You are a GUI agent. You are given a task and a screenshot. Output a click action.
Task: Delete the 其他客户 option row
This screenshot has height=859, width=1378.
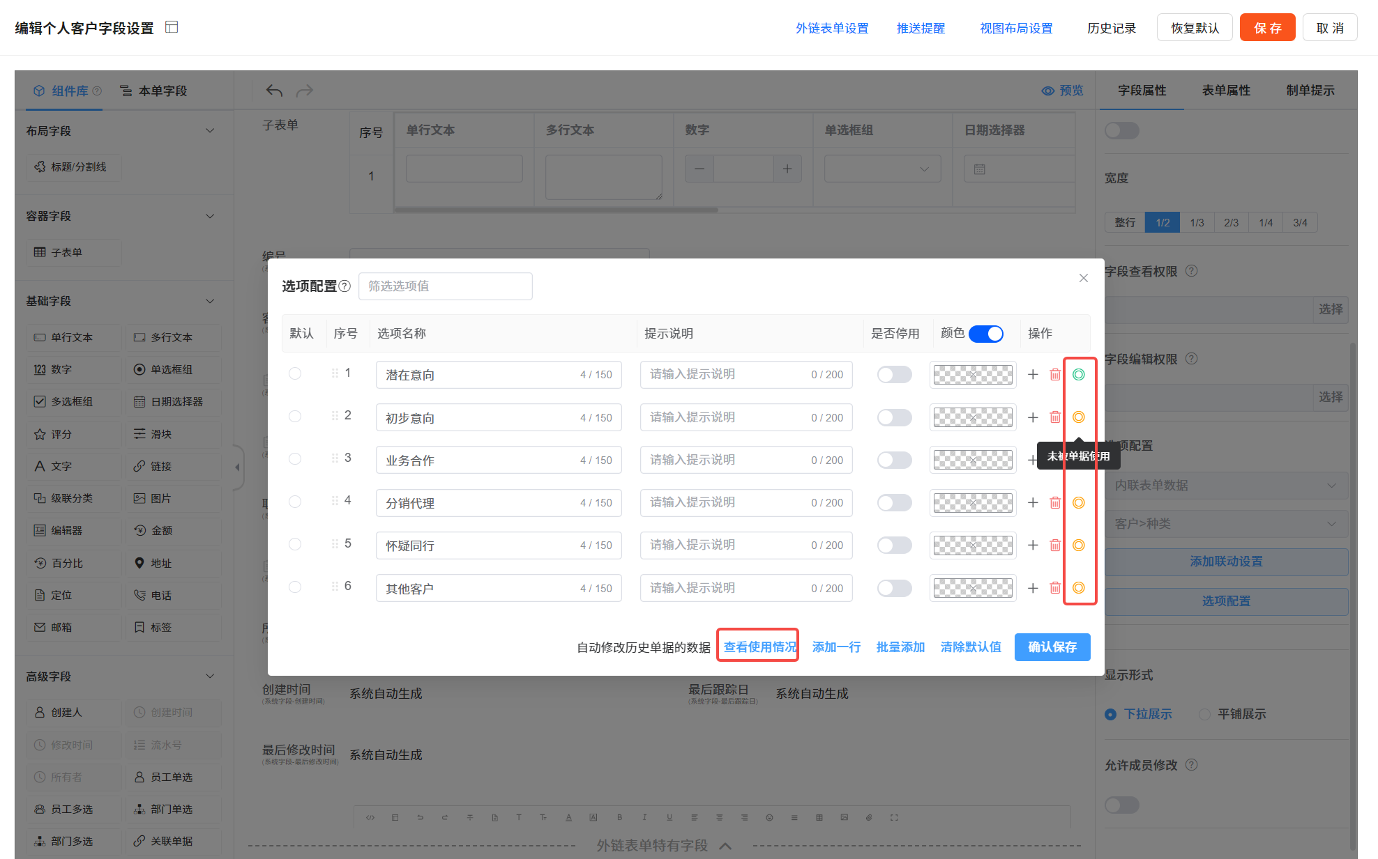(x=1055, y=588)
